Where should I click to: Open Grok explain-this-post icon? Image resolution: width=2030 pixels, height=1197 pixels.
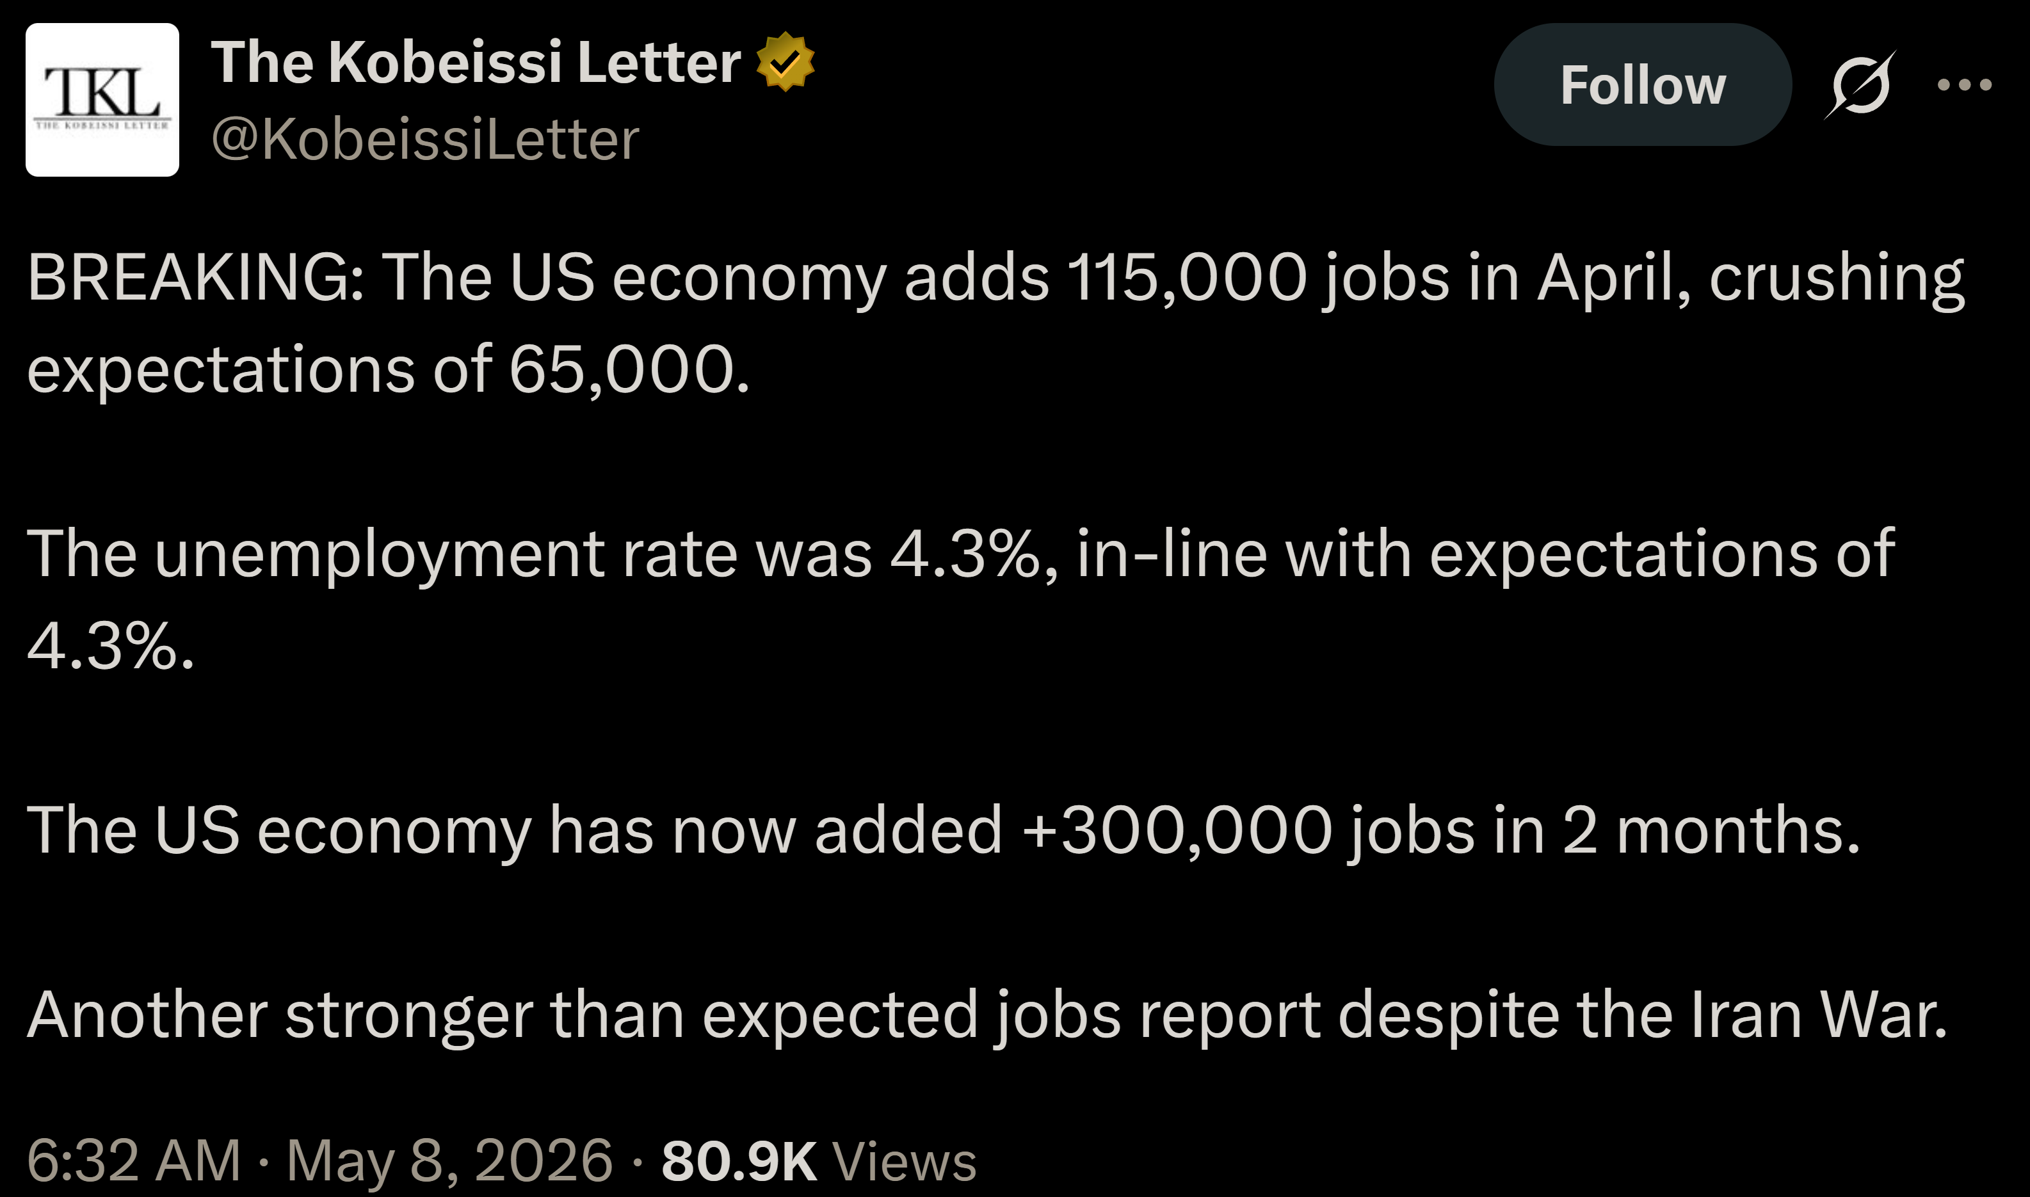(x=1859, y=84)
